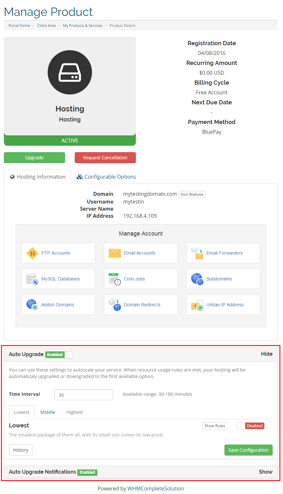Image resolution: width=283 pixels, height=494 pixels.
Task: Open Addon Domains link
Action: click(x=58, y=305)
